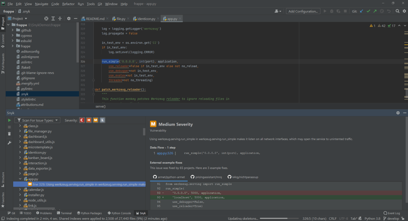
Task: Click Git push green arrow
Action: click(x=375, y=11)
